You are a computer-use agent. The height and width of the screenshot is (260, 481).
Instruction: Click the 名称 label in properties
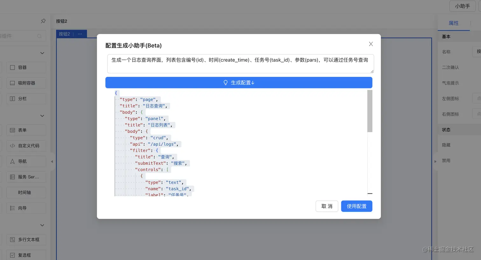(x=446, y=52)
